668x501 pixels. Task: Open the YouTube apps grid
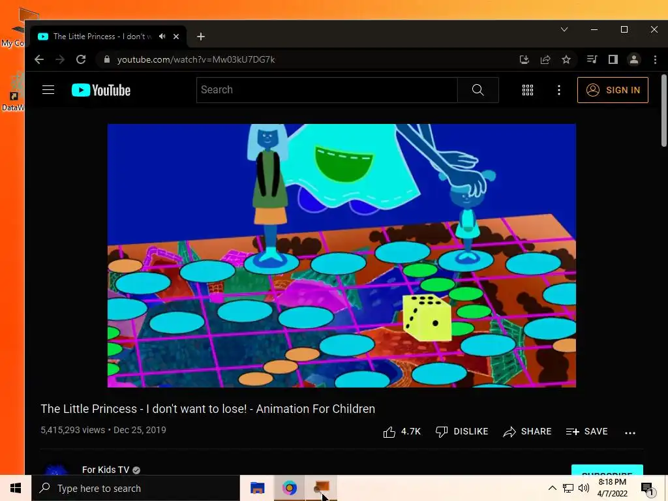pos(527,90)
